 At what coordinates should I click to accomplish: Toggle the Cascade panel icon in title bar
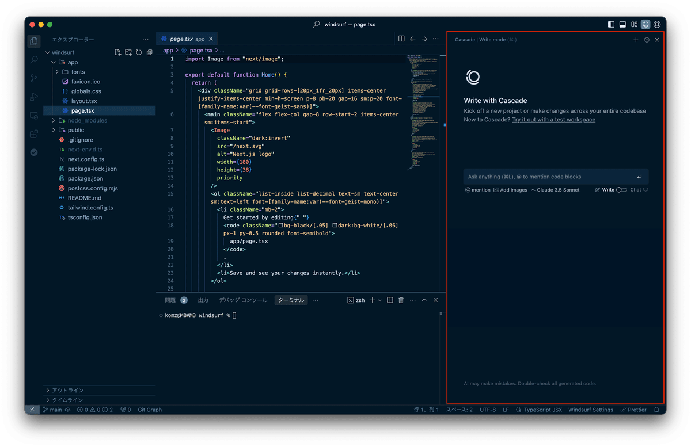[x=646, y=25]
